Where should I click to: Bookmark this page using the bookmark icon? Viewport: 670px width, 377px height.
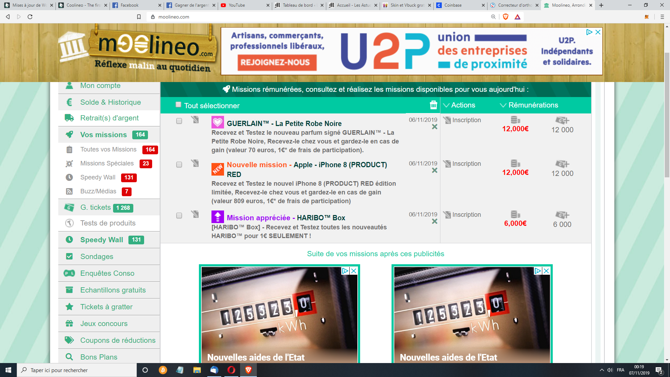click(x=139, y=17)
